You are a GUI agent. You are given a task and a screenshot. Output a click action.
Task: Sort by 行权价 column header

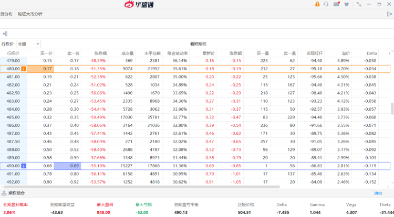[13, 53]
